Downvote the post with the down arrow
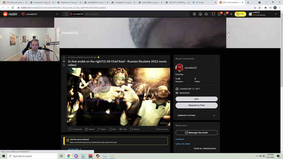Viewport: 283px width, 159px height. tap(64, 65)
